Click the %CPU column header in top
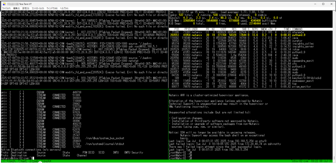The width and height of the screenshot is (336, 163). tap(255, 29)
